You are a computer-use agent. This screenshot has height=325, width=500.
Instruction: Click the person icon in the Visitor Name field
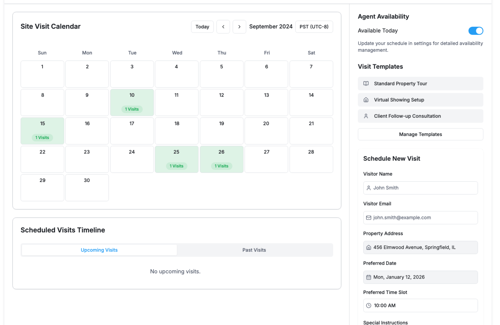pyautogui.click(x=368, y=188)
